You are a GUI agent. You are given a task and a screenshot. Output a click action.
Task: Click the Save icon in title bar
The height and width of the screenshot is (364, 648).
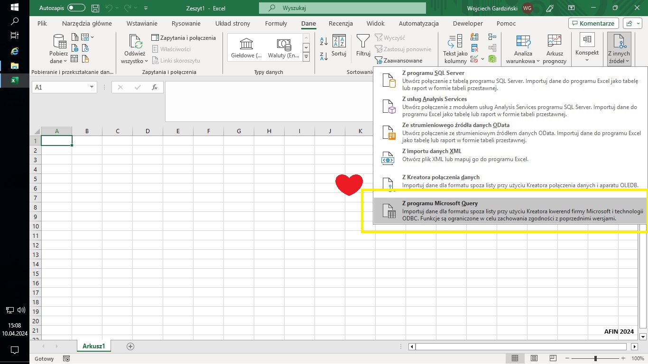[x=95, y=8]
